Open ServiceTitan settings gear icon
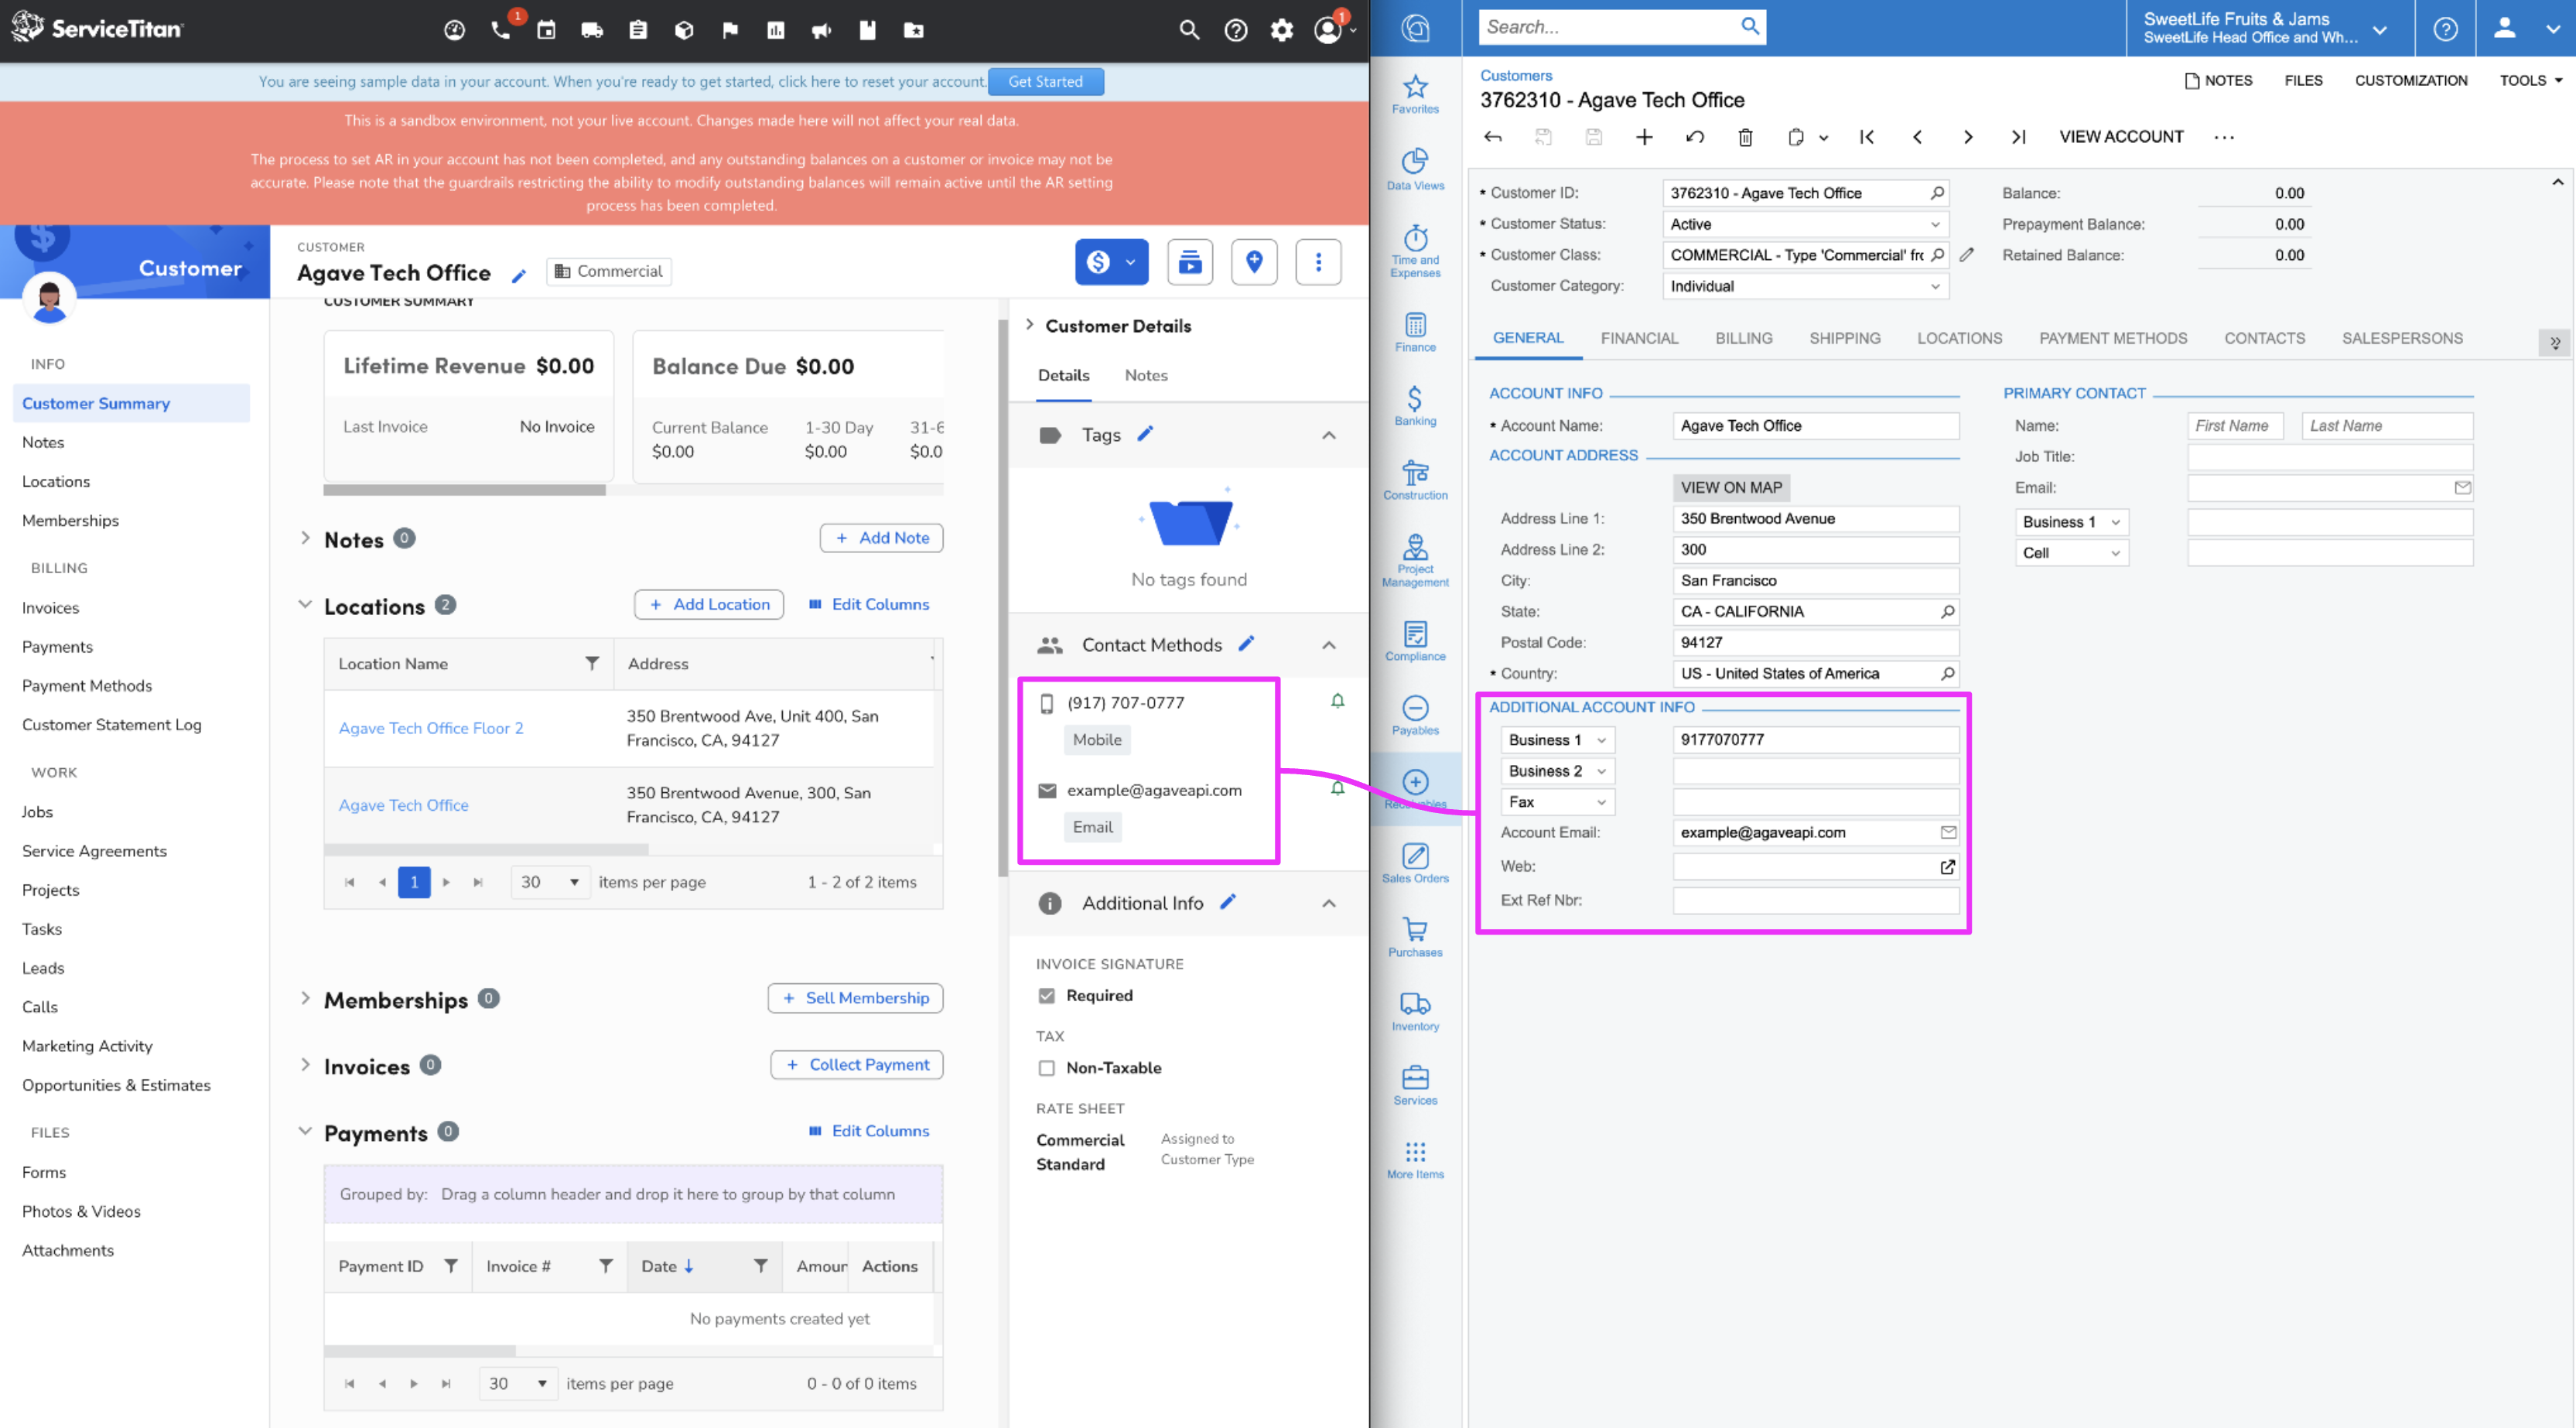Viewport: 2576px width, 1428px height. coord(1282,30)
